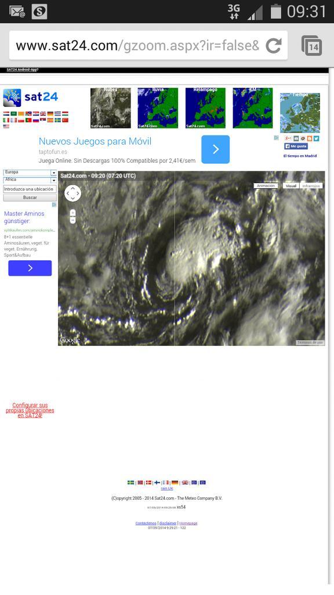Screen dimensions: 334x595
Task: Click the map pan control arrows
Action: pyautogui.click(x=72, y=193)
